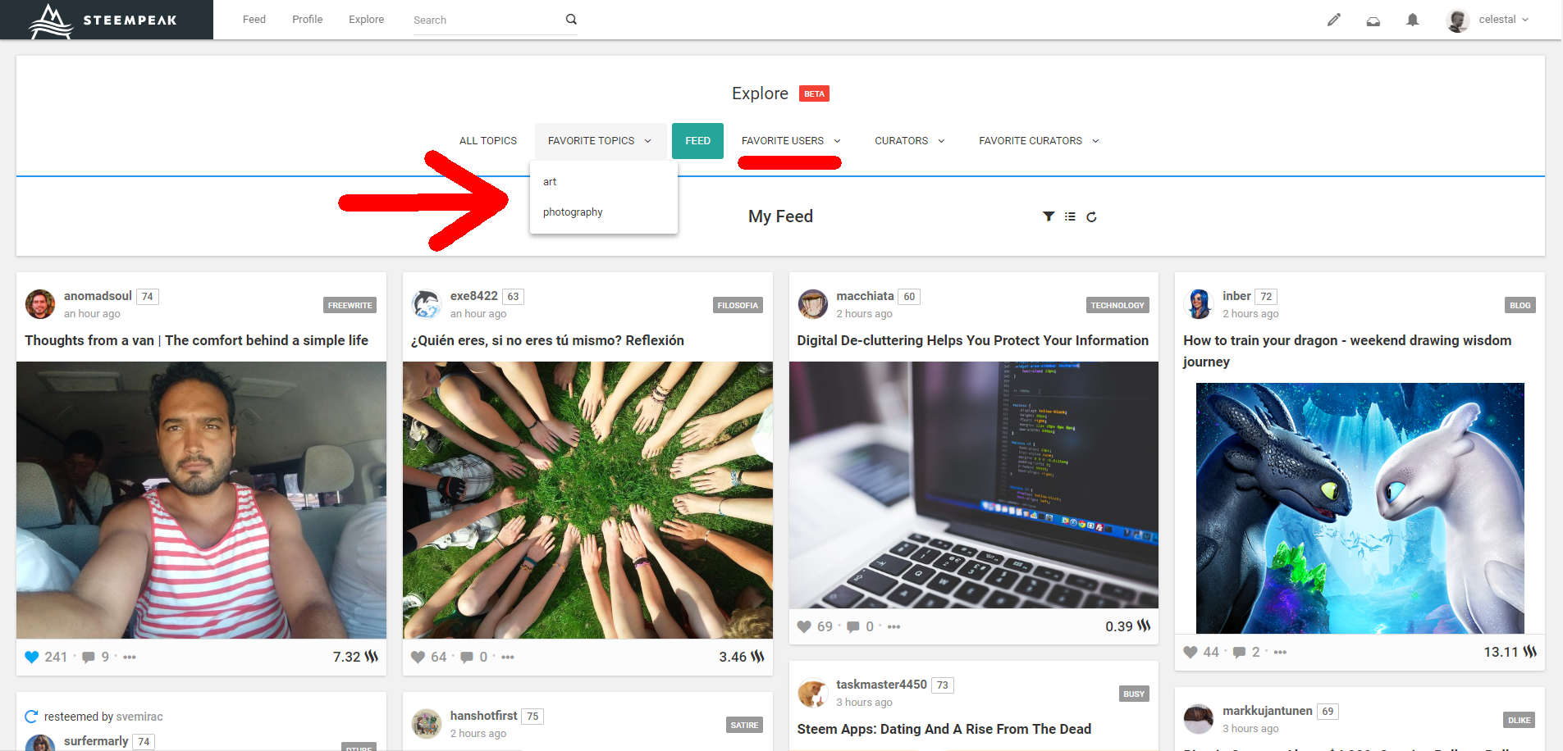The width and height of the screenshot is (1563, 751).
Task: Open comments icon on anomadsoul's post
Action: 89,658
